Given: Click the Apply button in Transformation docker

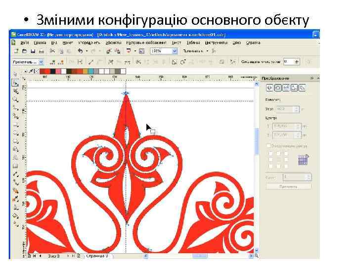Looking at the screenshot, I should [x=288, y=186].
